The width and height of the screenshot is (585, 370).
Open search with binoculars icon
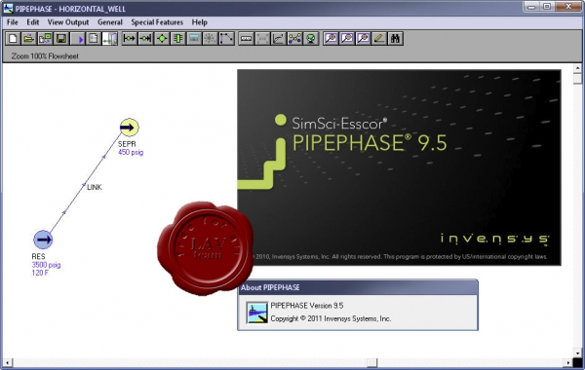[x=396, y=38]
